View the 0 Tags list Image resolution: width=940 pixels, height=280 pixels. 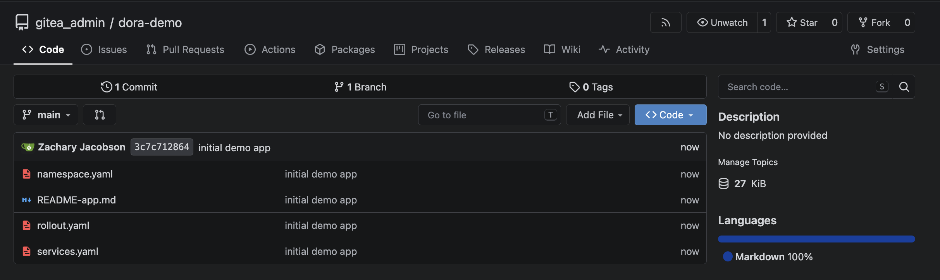click(591, 87)
